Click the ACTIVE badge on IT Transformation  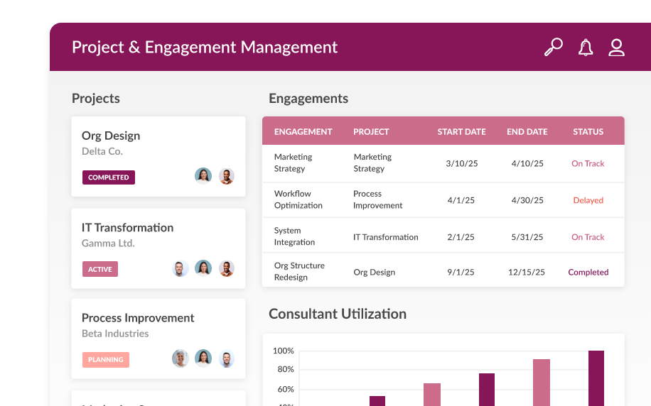tap(100, 269)
